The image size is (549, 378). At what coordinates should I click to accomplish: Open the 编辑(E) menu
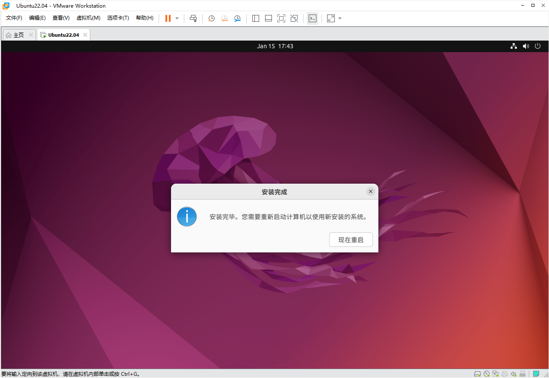pyautogui.click(x=37, y=18)
